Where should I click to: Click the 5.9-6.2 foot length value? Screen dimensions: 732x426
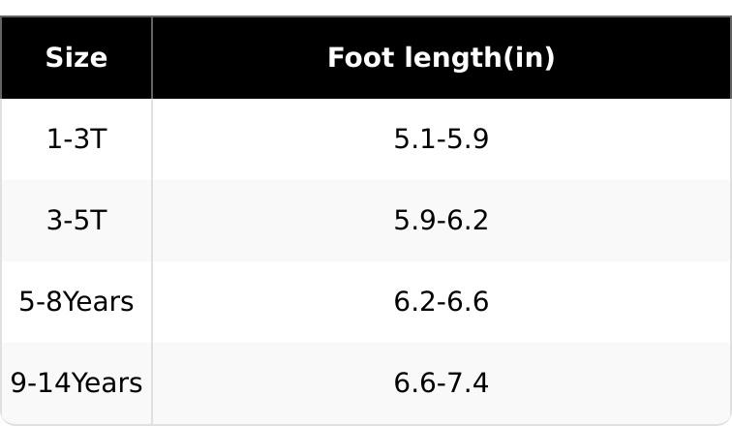point(442,220)
